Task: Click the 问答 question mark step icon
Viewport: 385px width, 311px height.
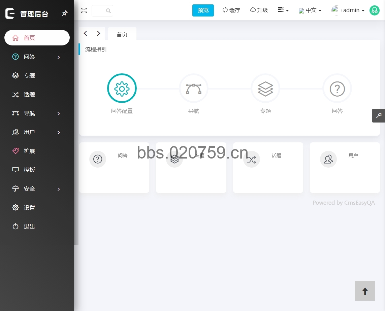Action: [x=337, y=88]
